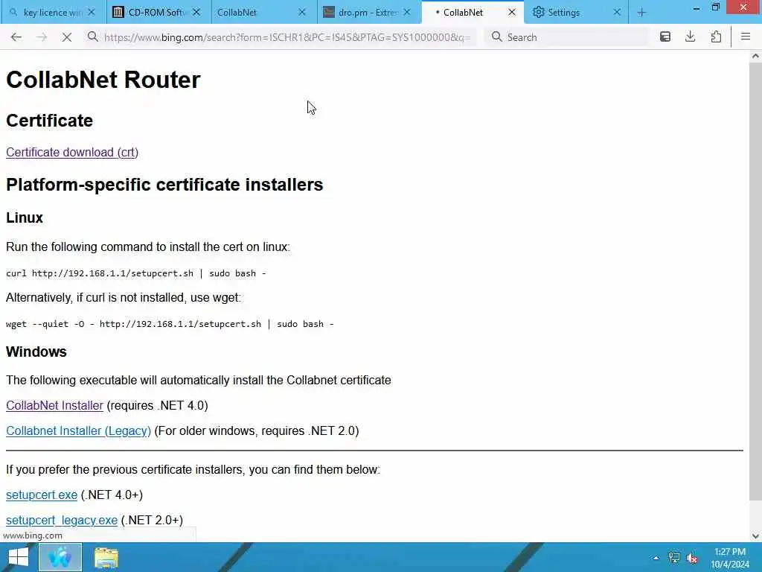
Task: Click the 'Linux' section heading
Action: pos(25,217)
